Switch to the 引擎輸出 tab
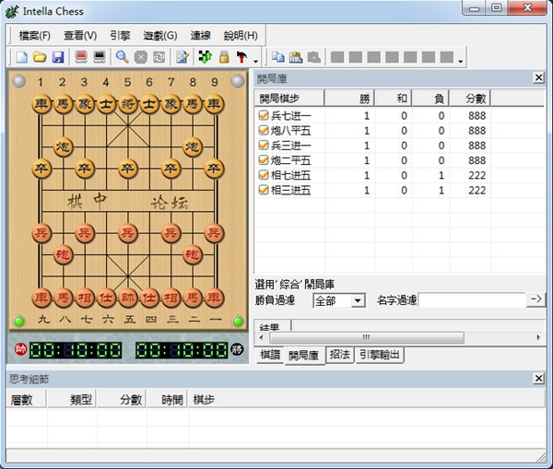The image size is (553, 469). 380,355
